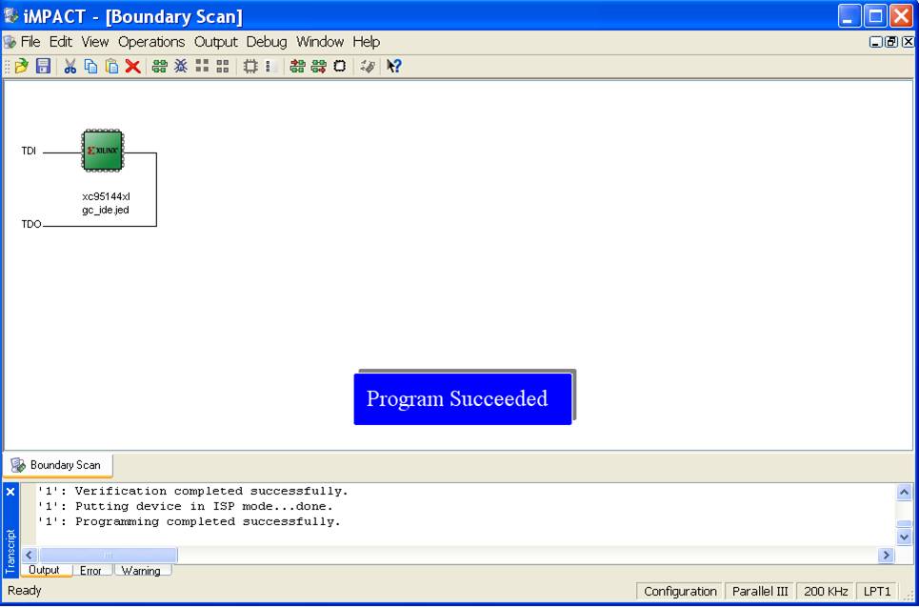Minimize the iMPACT application window
Image resolution: width=919 pixels, height=608 pixels.
click(849, 16)
